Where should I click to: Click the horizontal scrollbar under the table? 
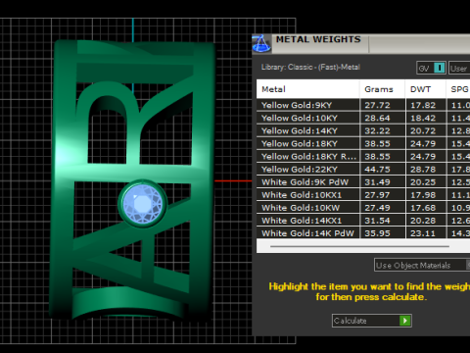[x=359, y=246]
